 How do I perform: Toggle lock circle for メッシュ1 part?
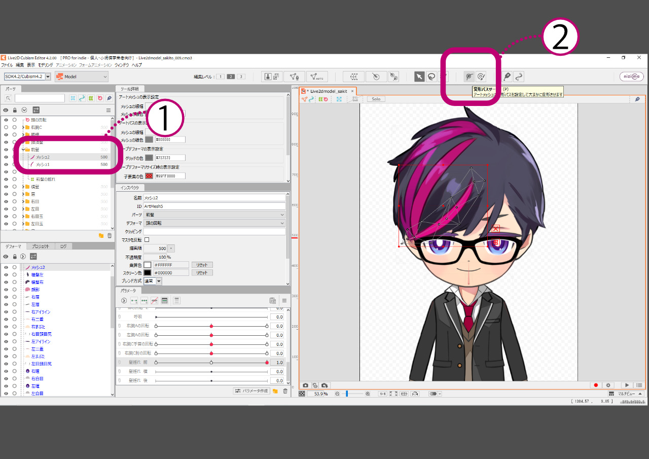click(15, 164)
